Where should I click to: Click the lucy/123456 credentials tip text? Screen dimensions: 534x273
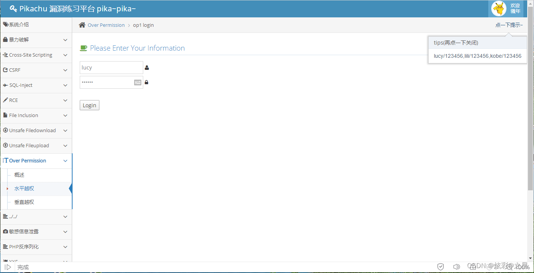tap(478, 56)
